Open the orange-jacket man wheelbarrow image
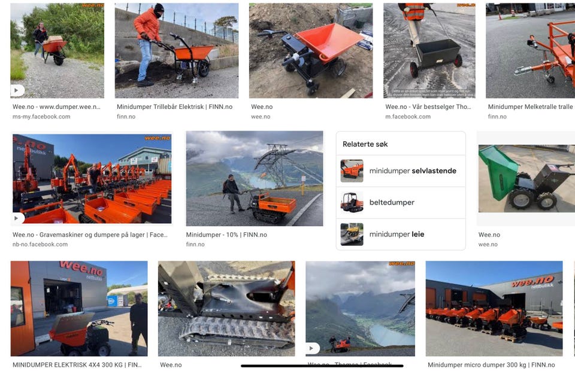 point(177,50)
